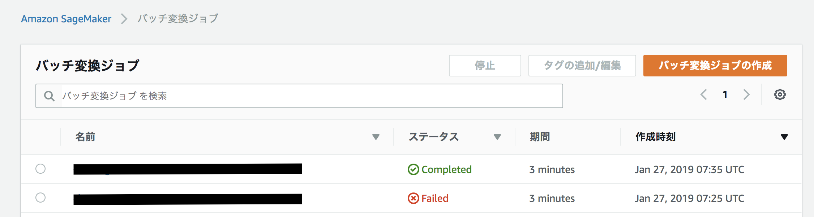Click inside the batch transform job search field
814x217 pixels.
[x=217, y=96]
